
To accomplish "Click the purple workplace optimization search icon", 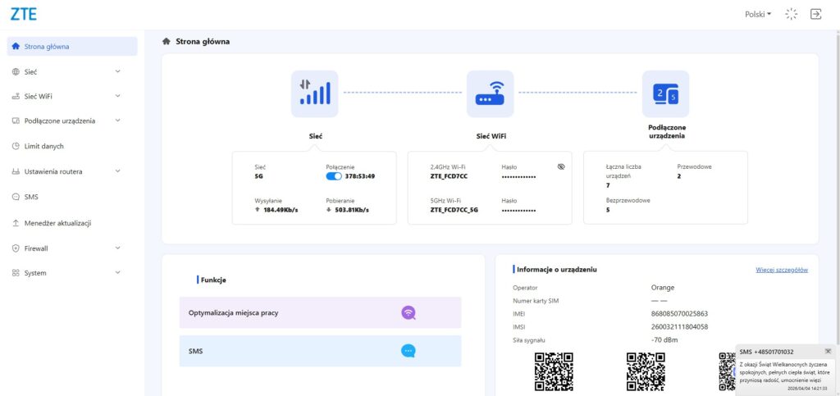I will click(409, 312).
